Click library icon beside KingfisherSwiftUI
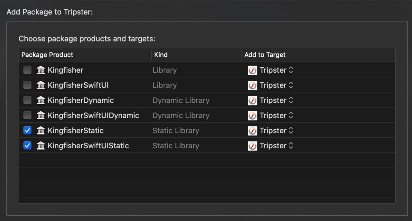Screen dimensions: 412x221 point(41,85)
